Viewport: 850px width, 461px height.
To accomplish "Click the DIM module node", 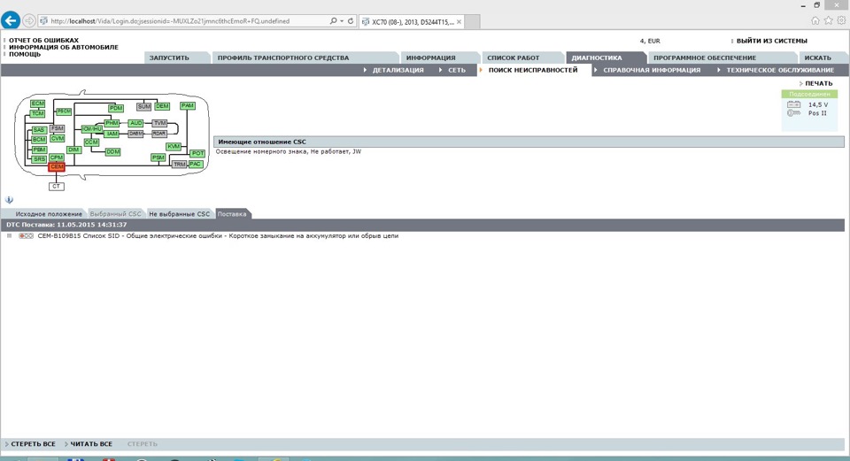I will pos(73,150).
